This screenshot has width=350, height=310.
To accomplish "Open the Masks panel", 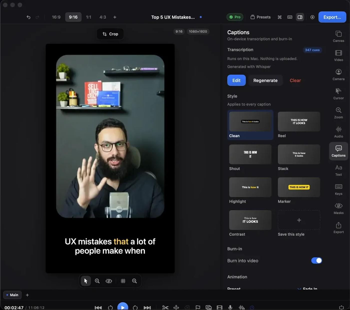I will click(x=338, y=209).
